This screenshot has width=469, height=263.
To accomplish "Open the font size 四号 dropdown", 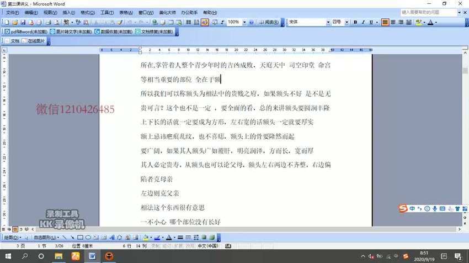I will (347, 22).
